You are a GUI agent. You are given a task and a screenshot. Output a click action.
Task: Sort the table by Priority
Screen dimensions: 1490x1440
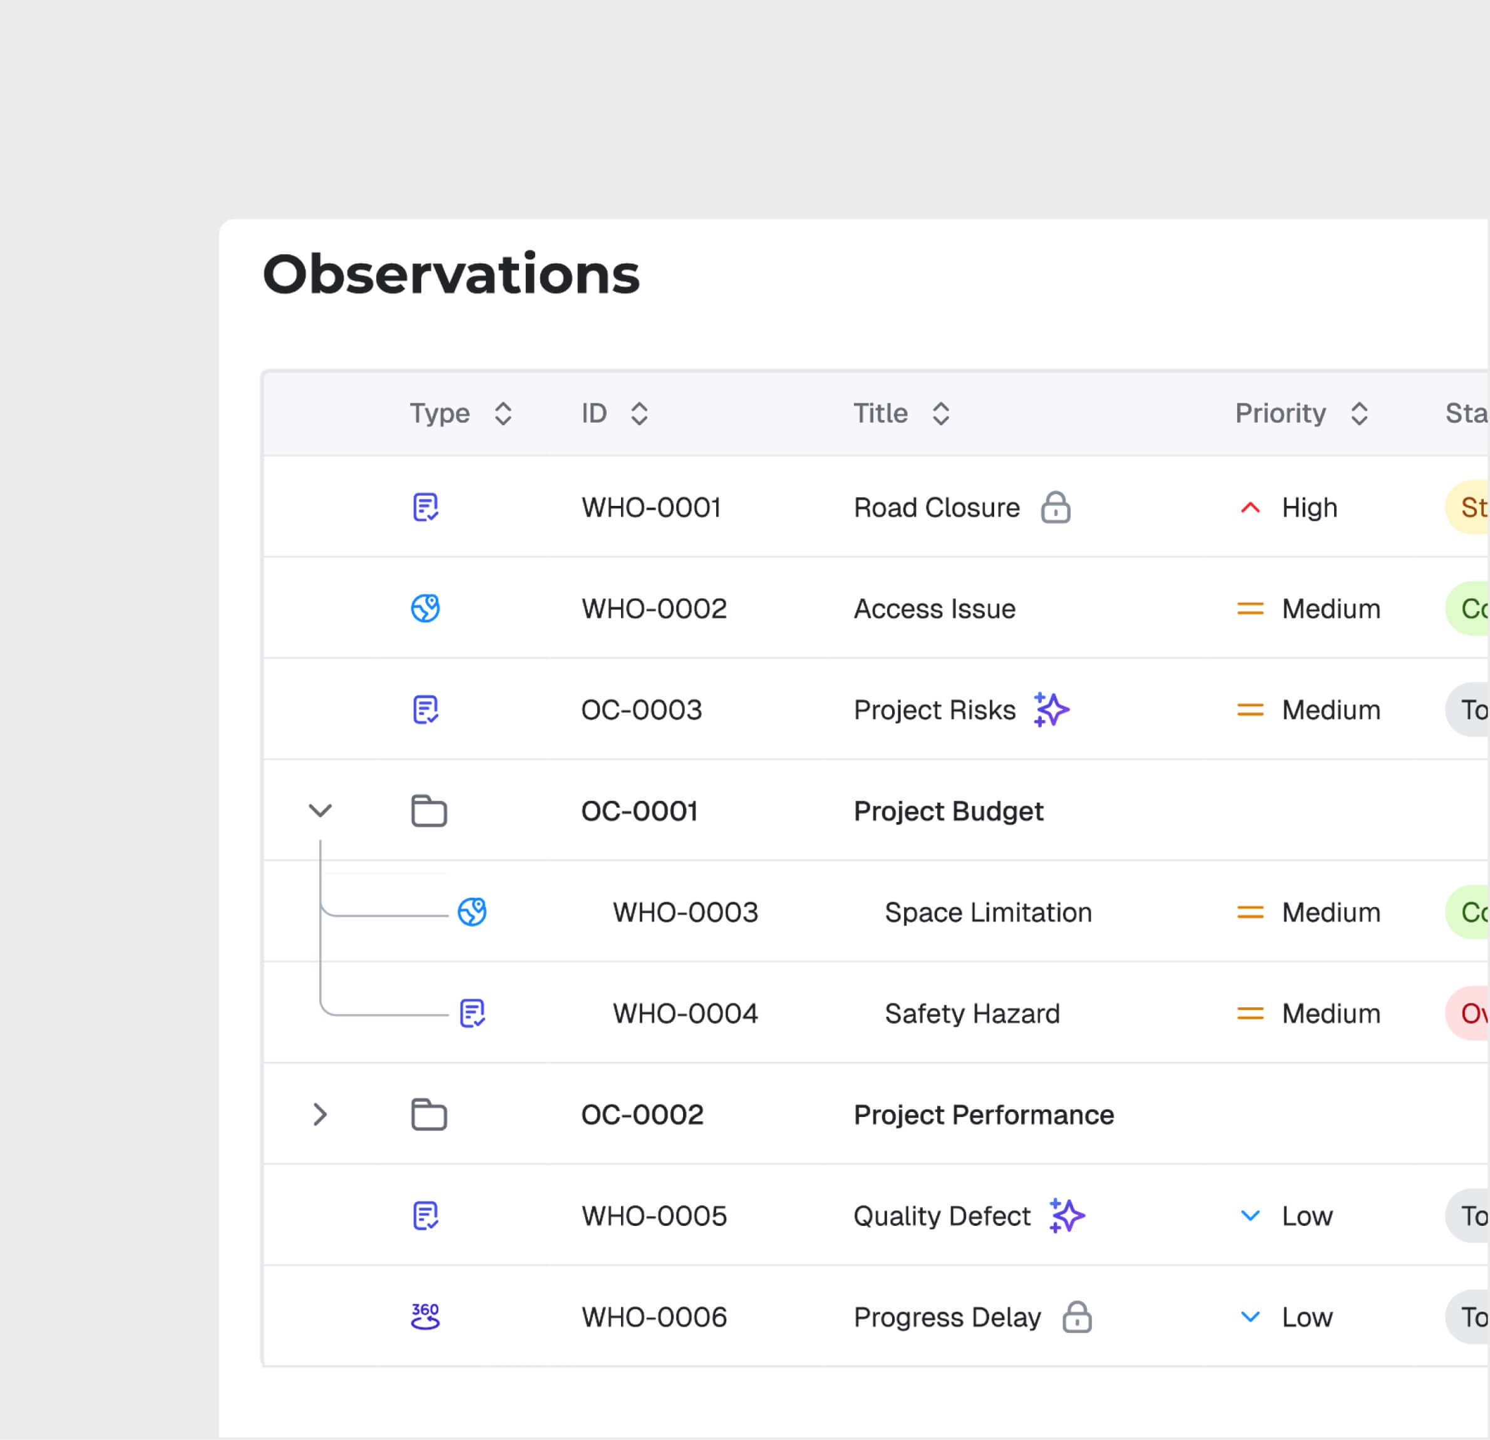pos(1360,413)
